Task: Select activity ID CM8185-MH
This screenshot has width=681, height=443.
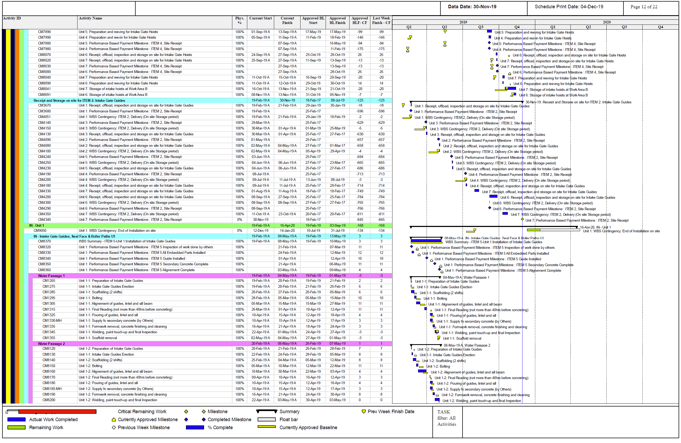Action: pyautogui.click(x=52, y=389)
